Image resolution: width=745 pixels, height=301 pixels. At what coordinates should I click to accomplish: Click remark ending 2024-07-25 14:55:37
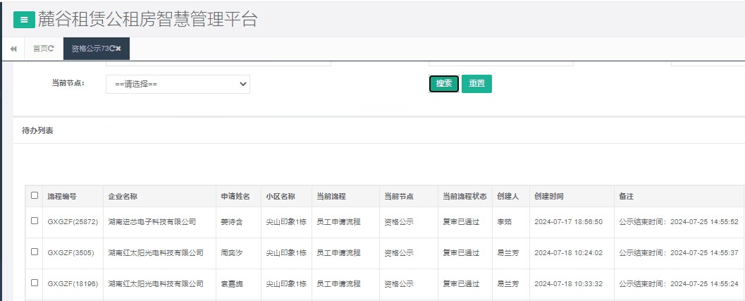coord(679,253)
